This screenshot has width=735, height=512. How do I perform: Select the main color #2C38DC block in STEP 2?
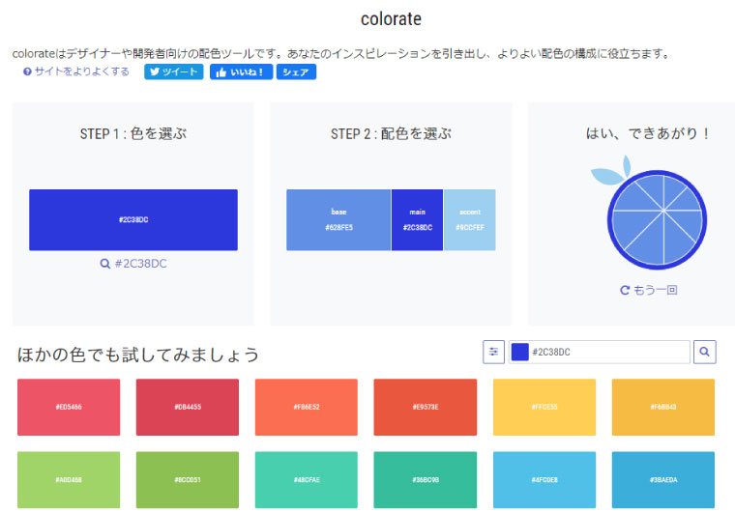click(417, 219)
